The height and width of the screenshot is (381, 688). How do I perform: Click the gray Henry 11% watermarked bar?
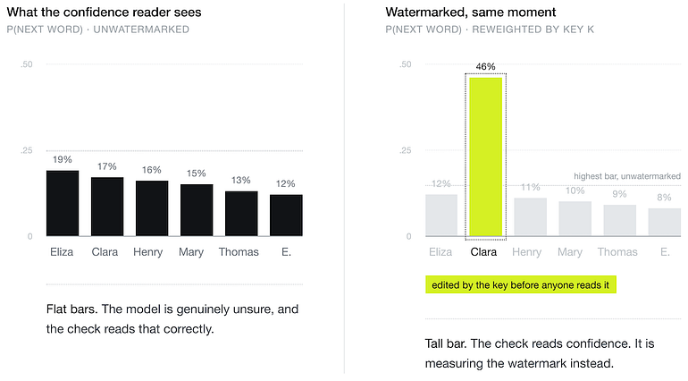(531, 217)
